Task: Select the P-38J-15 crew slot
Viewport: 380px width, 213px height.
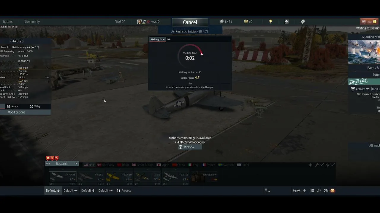Action: click(176, 177)
